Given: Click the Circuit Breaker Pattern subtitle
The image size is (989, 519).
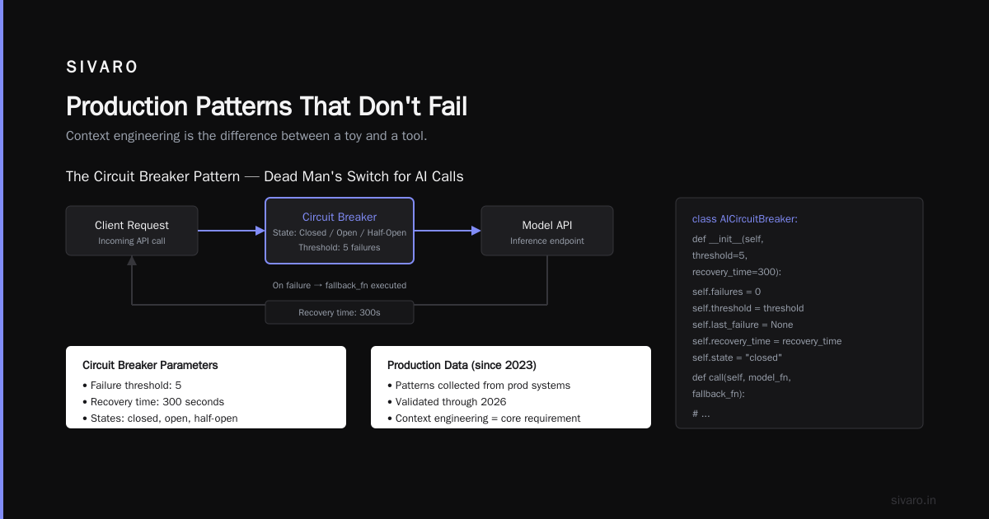Looking at the screenshot, I should click(265, 176).
